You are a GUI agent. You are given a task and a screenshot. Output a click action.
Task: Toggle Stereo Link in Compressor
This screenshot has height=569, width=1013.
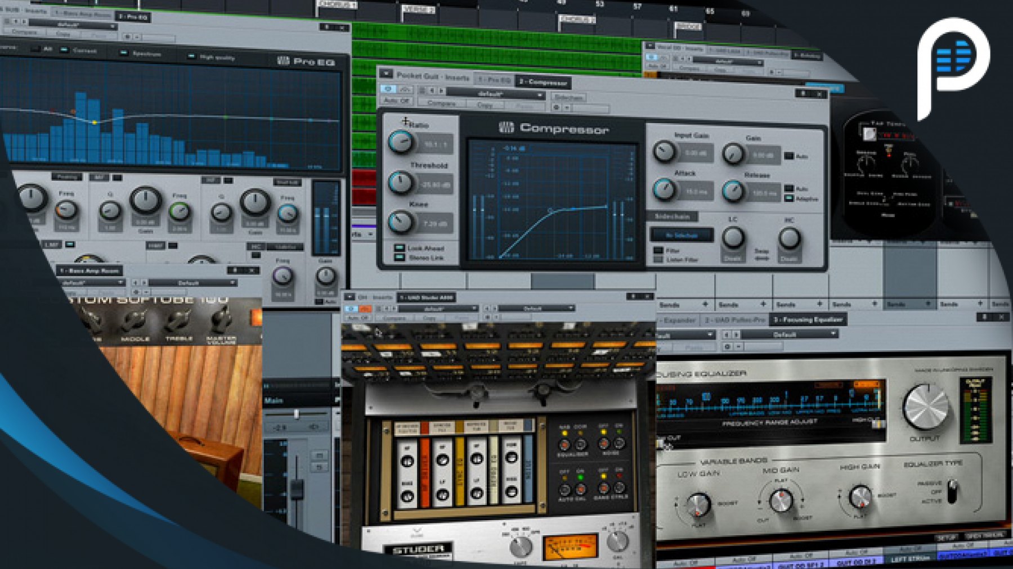399,257
